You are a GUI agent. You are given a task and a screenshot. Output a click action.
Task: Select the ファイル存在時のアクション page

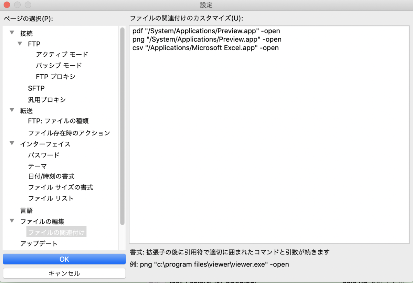click(x=69, y=133)
